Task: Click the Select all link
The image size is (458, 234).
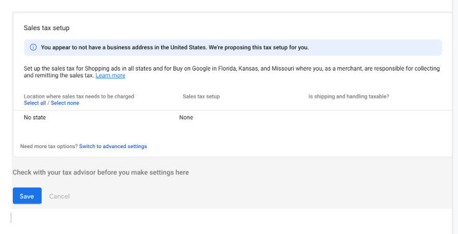Action: [x=35, y=103]
